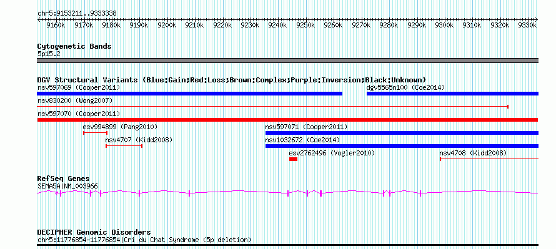This screenshot has height=249, width=556.
Task: Click the 9240k ruler tick label
Action: point(277,26)
